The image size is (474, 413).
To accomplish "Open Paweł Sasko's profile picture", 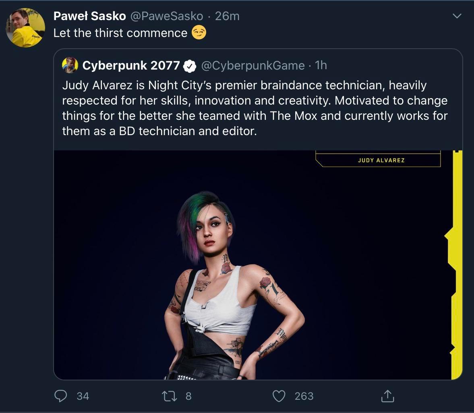I will pyautogui.click(x=25, y=27).
